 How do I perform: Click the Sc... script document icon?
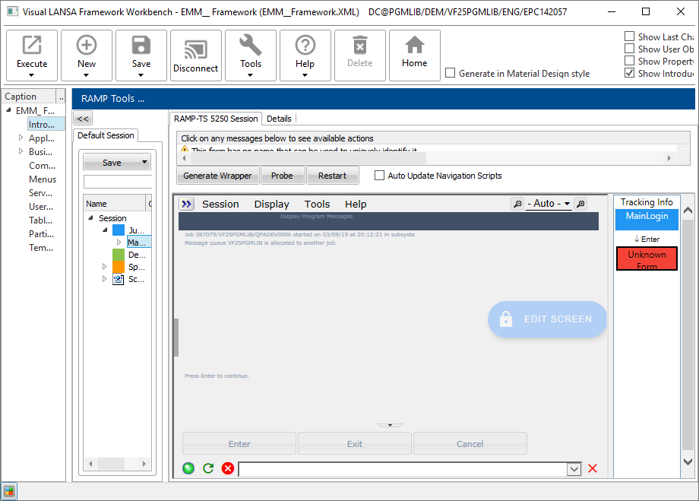(x=118, y=279)
